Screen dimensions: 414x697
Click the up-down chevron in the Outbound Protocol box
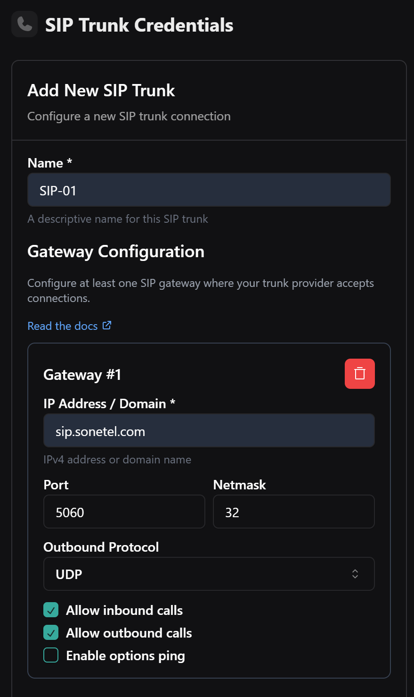click(355, 574)
